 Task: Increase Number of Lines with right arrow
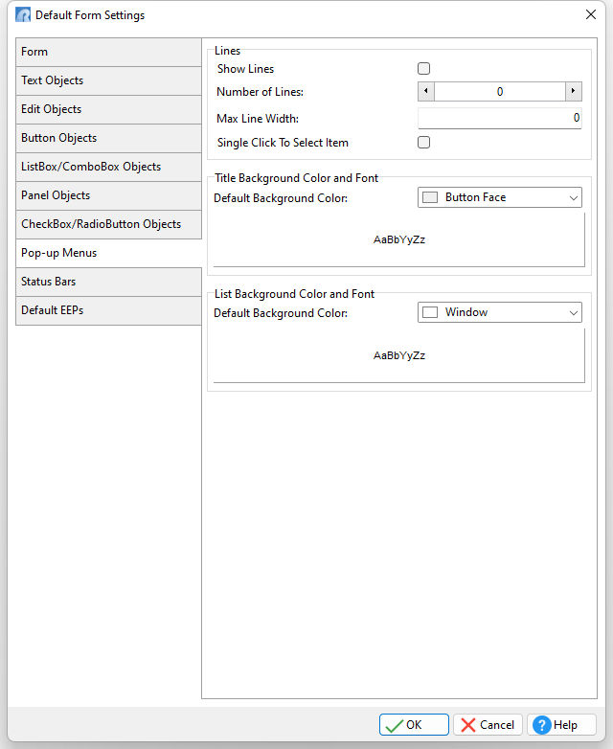click(x=574, y=91)
